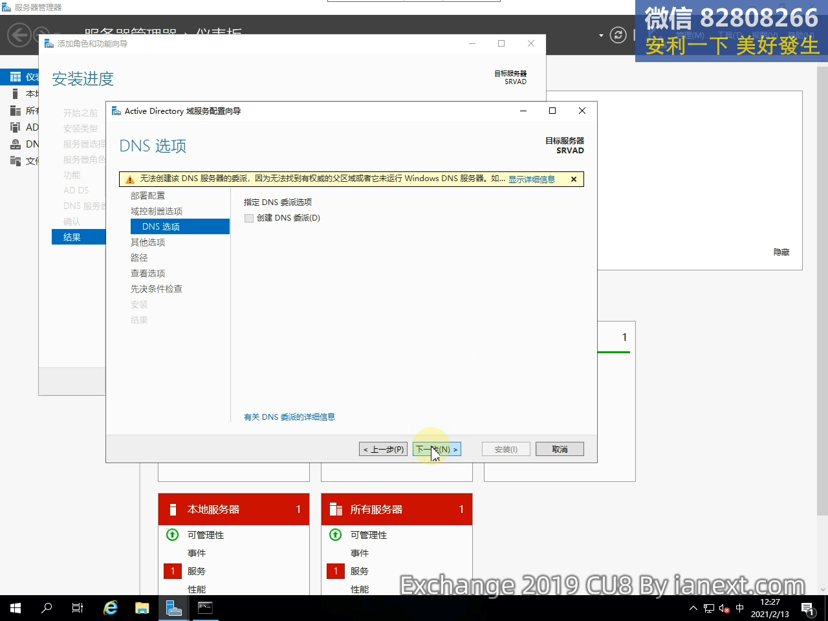Open notification center icon
This screenshot has height=621, width=828.
(x=807, y=608)
